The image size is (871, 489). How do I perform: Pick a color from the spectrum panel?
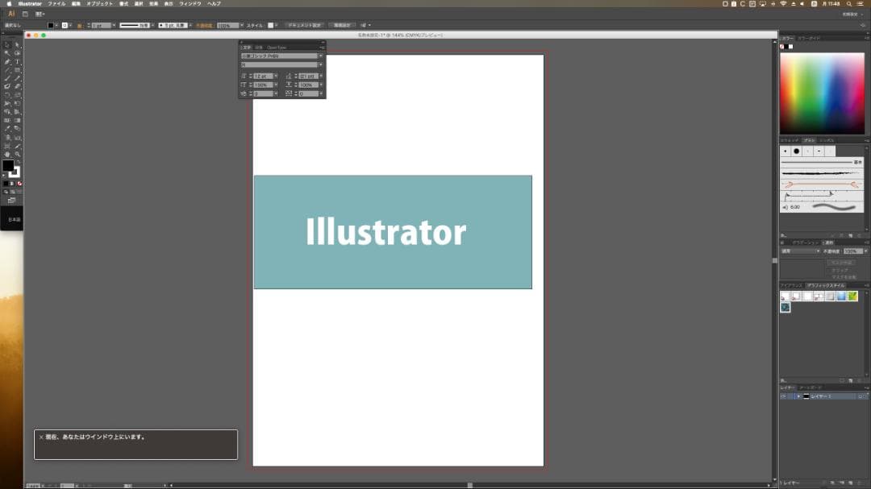click(x=821, y=93)
